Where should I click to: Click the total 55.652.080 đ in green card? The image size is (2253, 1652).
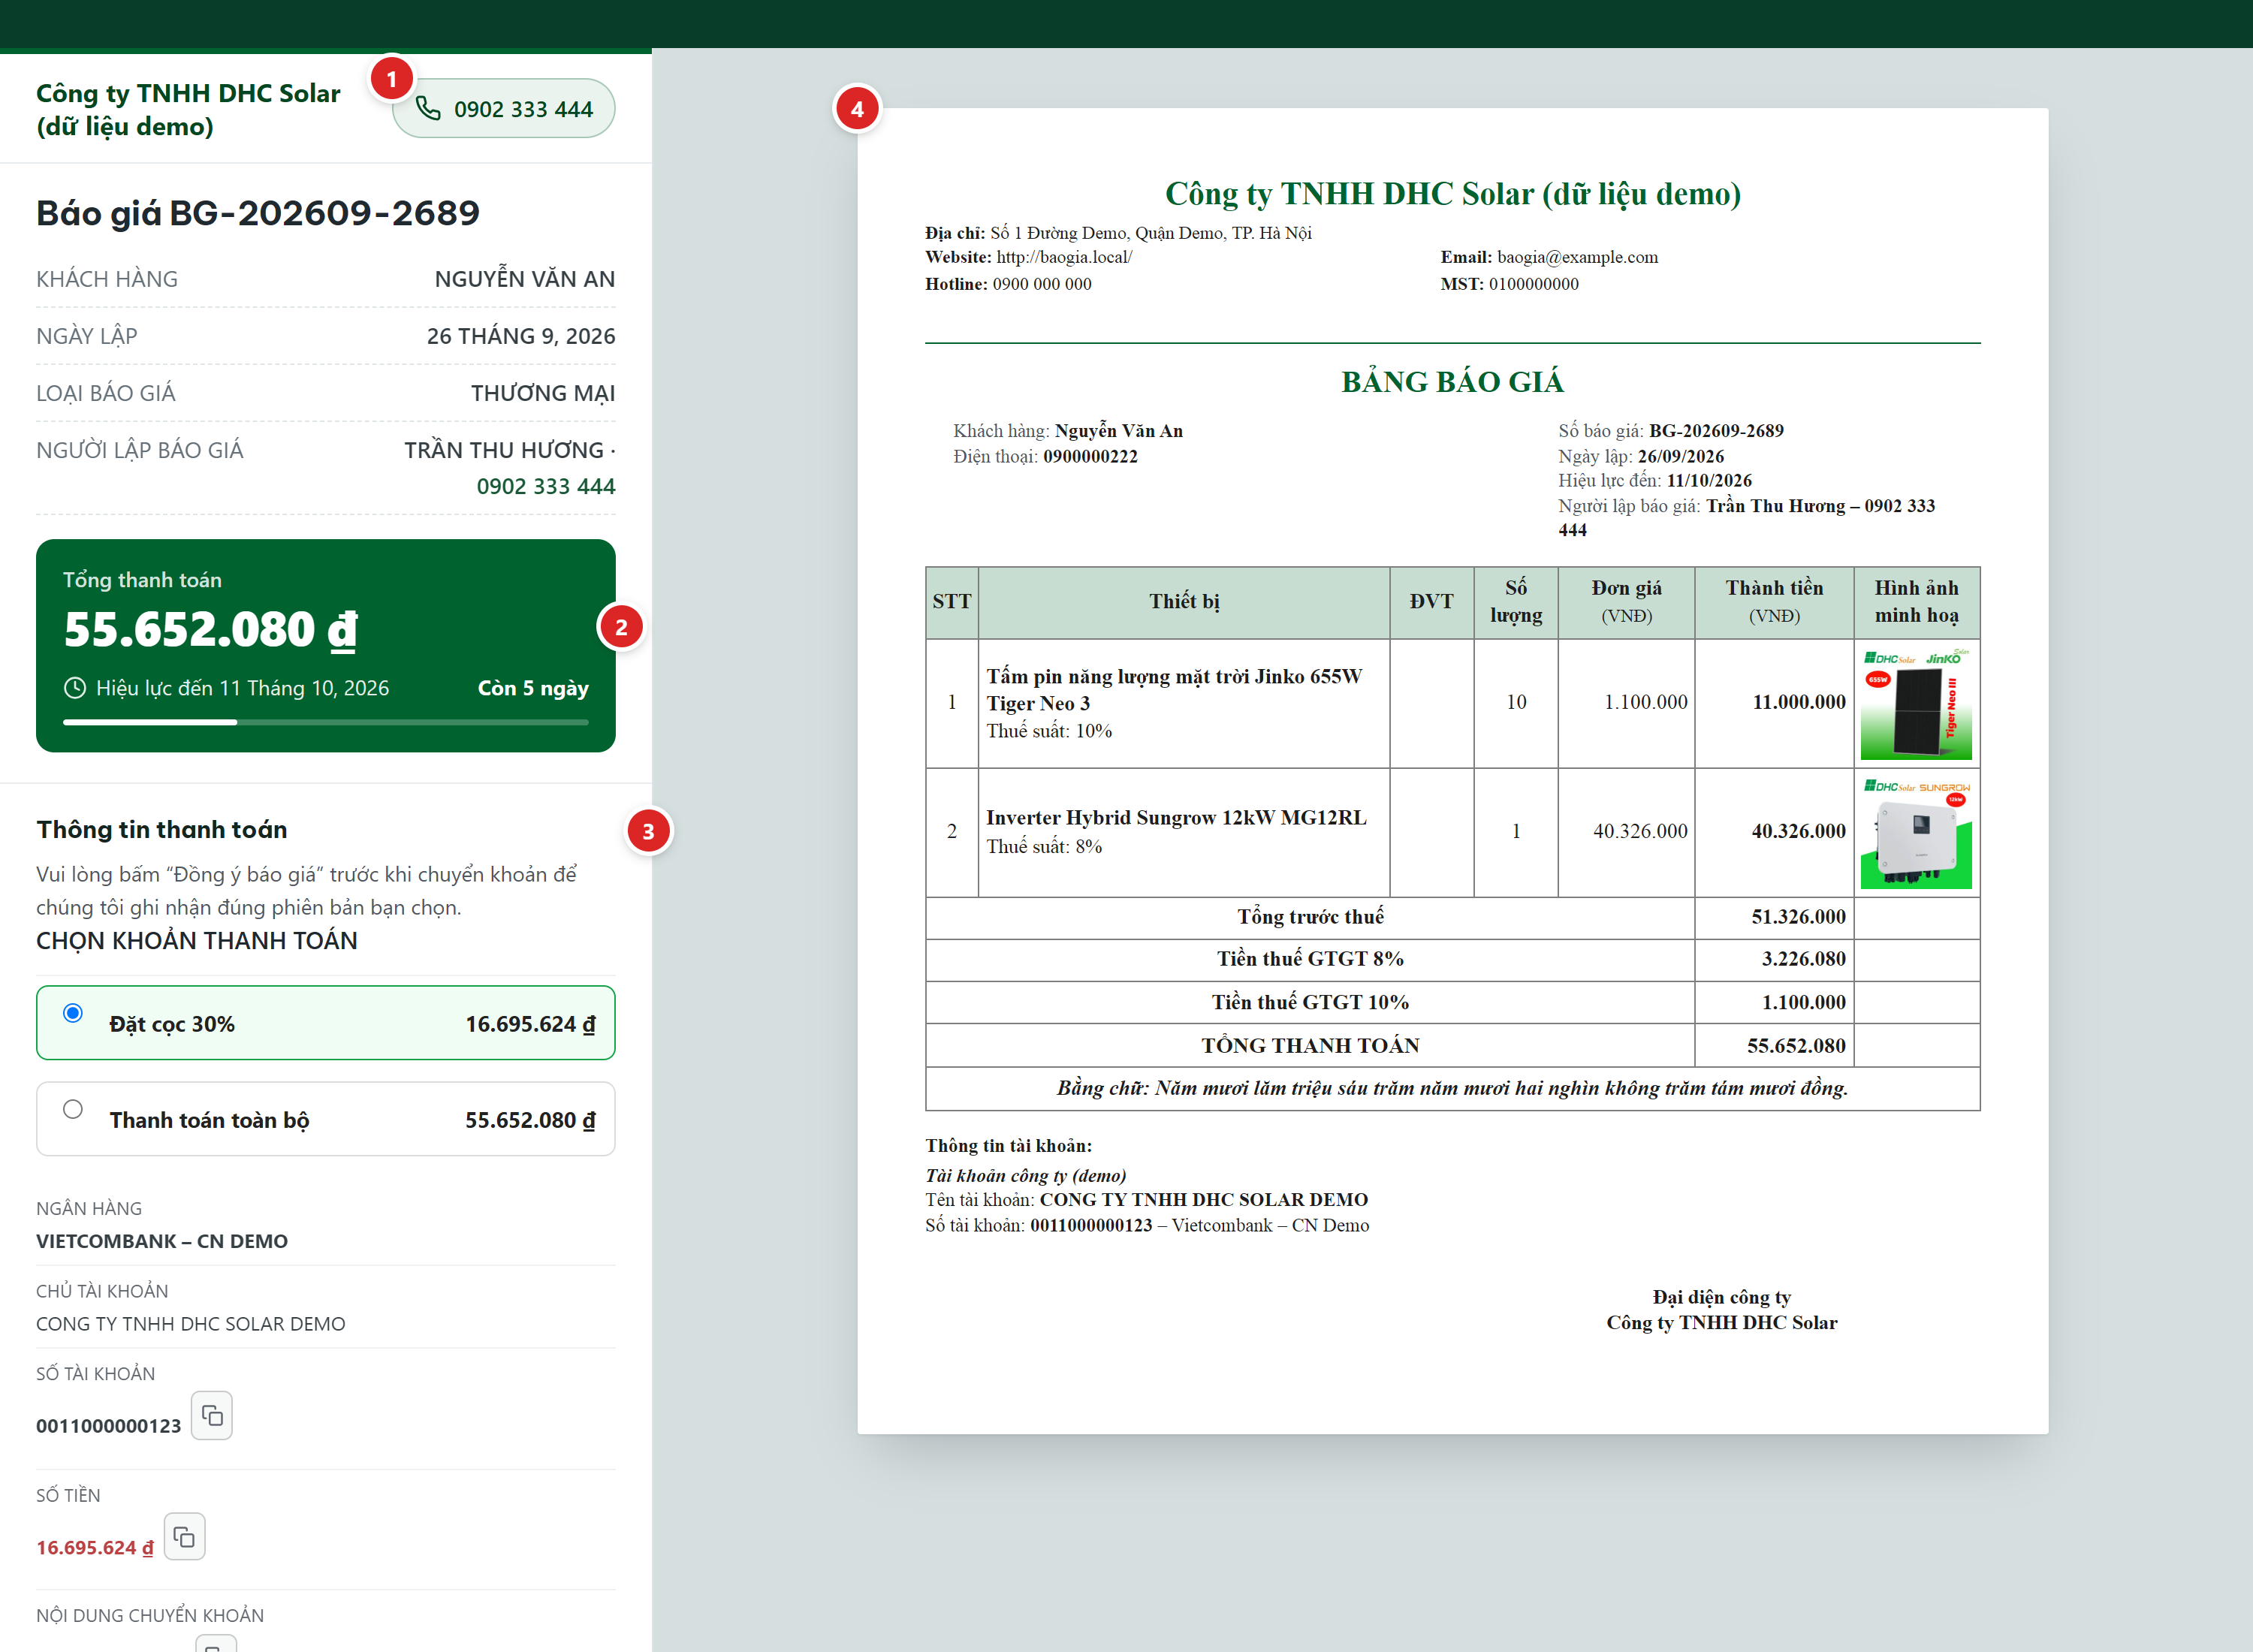(211, 630)
